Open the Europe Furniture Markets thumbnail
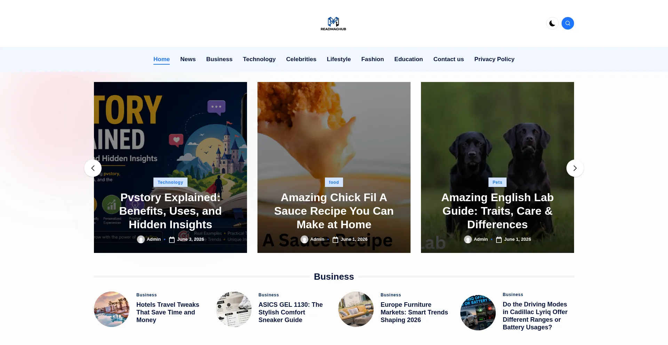Viewport: 668px width, 345px height. 356,309
